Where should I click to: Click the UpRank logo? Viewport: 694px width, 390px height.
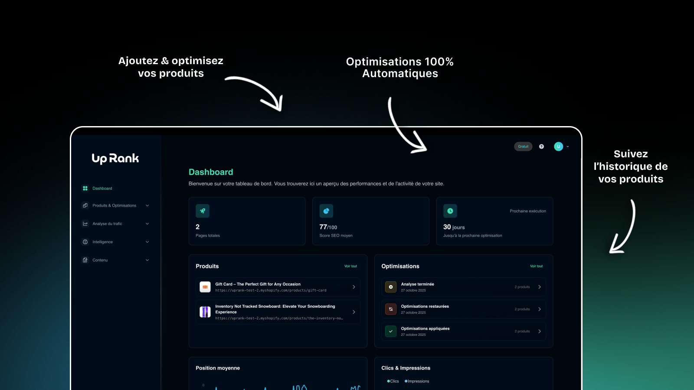pos(115,159)
